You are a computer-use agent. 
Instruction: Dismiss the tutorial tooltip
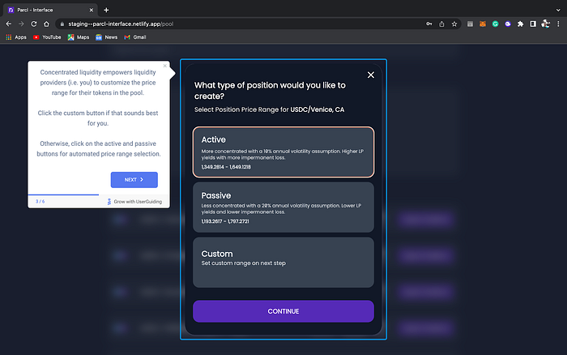(x=165, y=66)
